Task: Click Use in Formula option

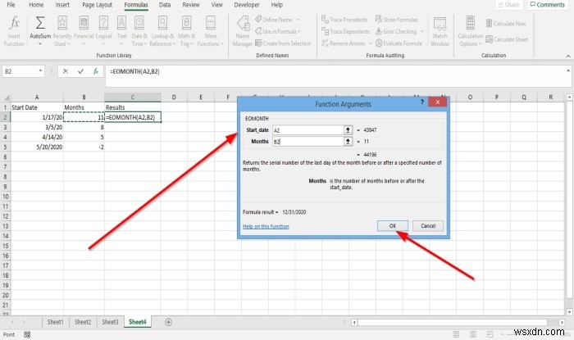Action: click(x=277, y=31)
